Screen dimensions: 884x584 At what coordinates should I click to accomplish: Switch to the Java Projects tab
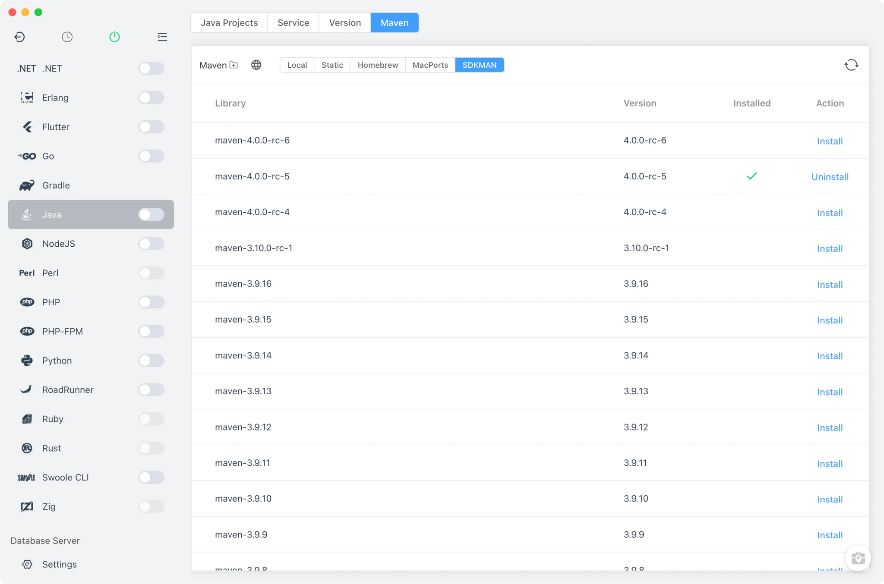229,23
